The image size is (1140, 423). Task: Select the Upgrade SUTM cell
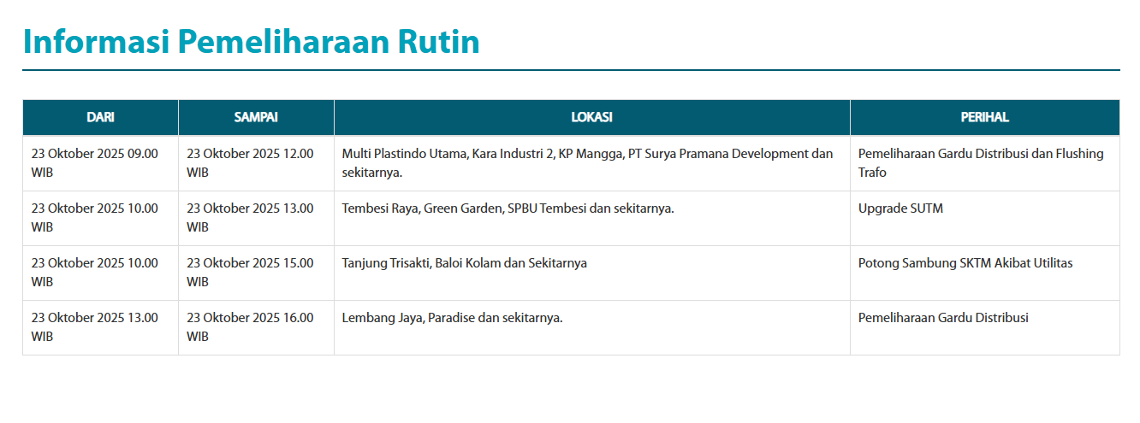coord(900,209)
